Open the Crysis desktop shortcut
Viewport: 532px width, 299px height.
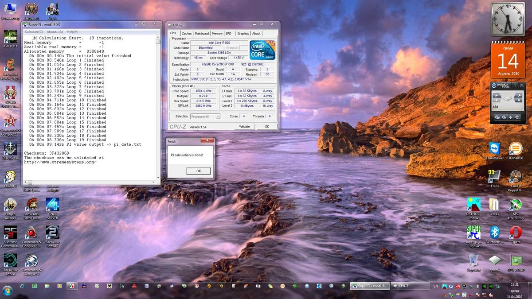tap(52, 9)
